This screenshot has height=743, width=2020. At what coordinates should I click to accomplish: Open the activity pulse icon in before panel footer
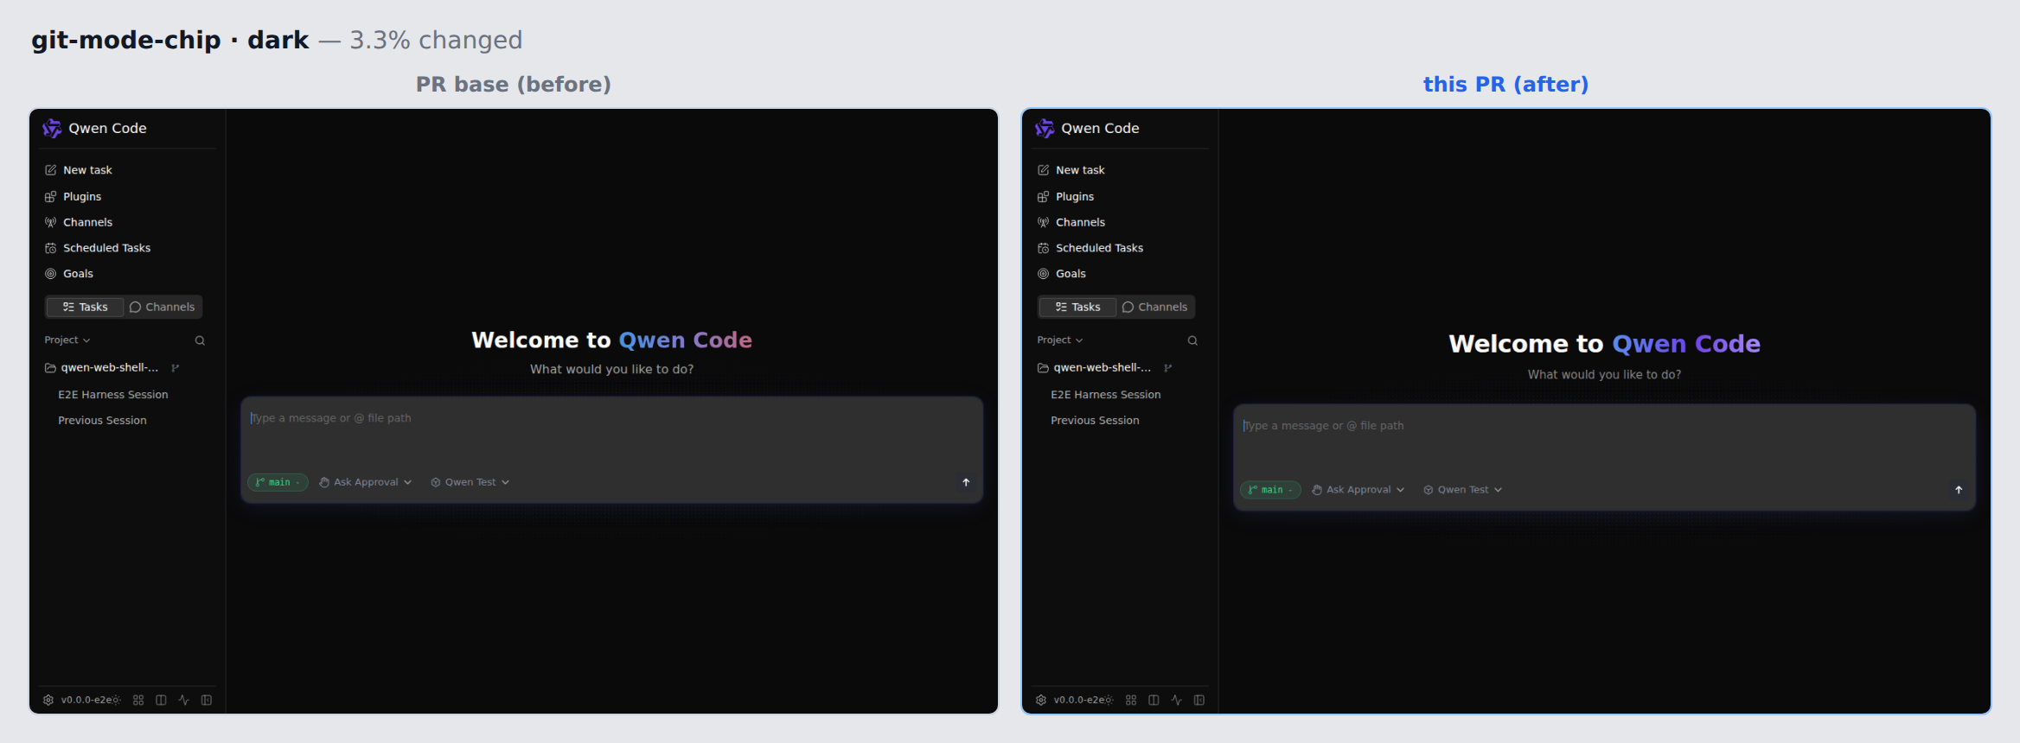click(x=183, y=700)
